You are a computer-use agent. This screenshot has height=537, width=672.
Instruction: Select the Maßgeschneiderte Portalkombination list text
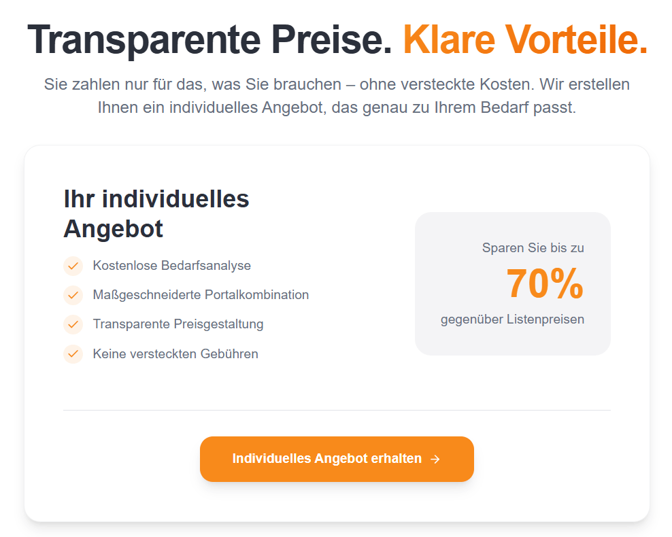coord(201,295)
